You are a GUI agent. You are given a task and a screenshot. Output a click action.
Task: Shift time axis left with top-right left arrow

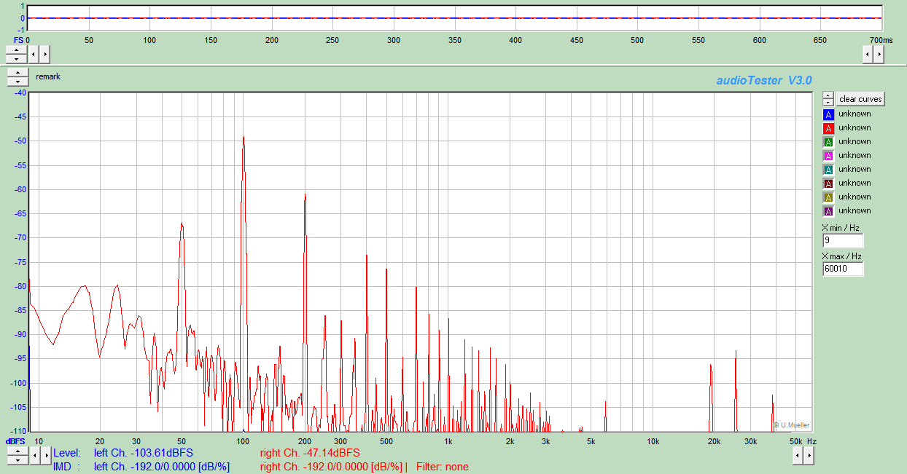(868, 54)
